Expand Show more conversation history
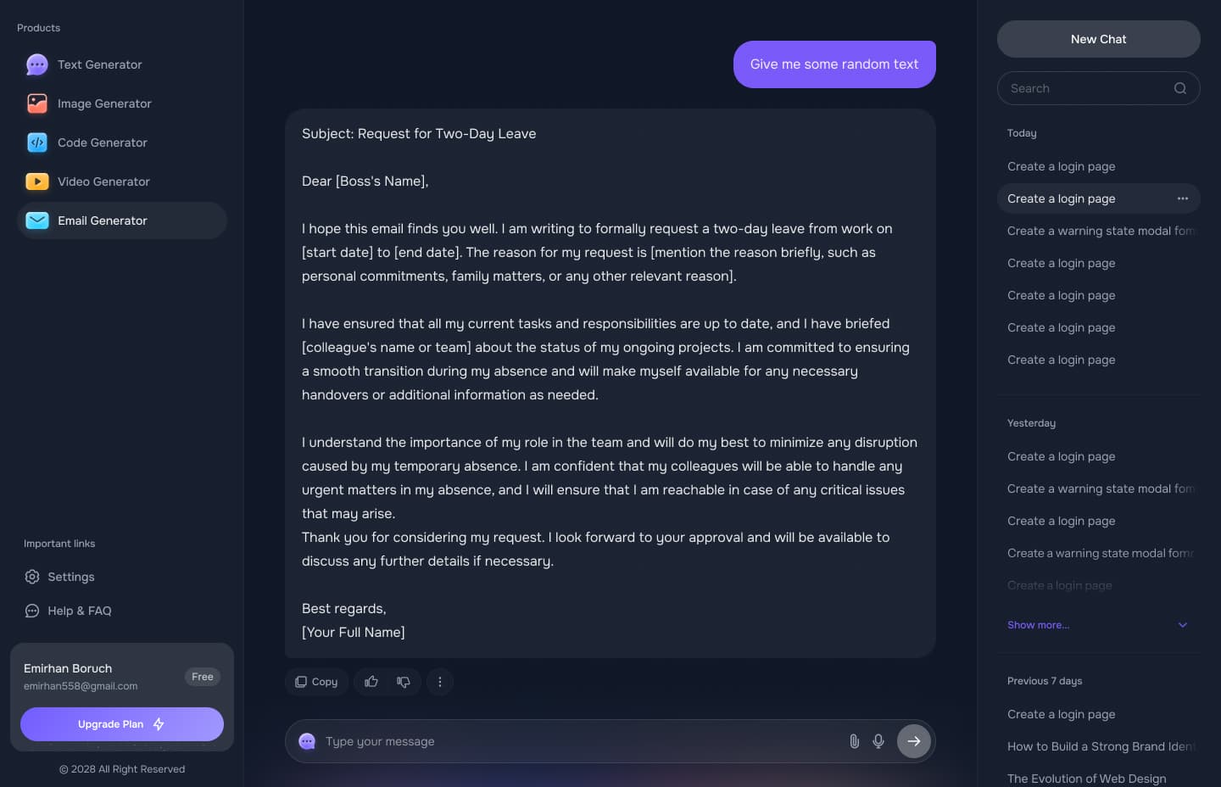Image resolution: width=1221 pixels, height=787 pixels. (x=1038, y=625)
